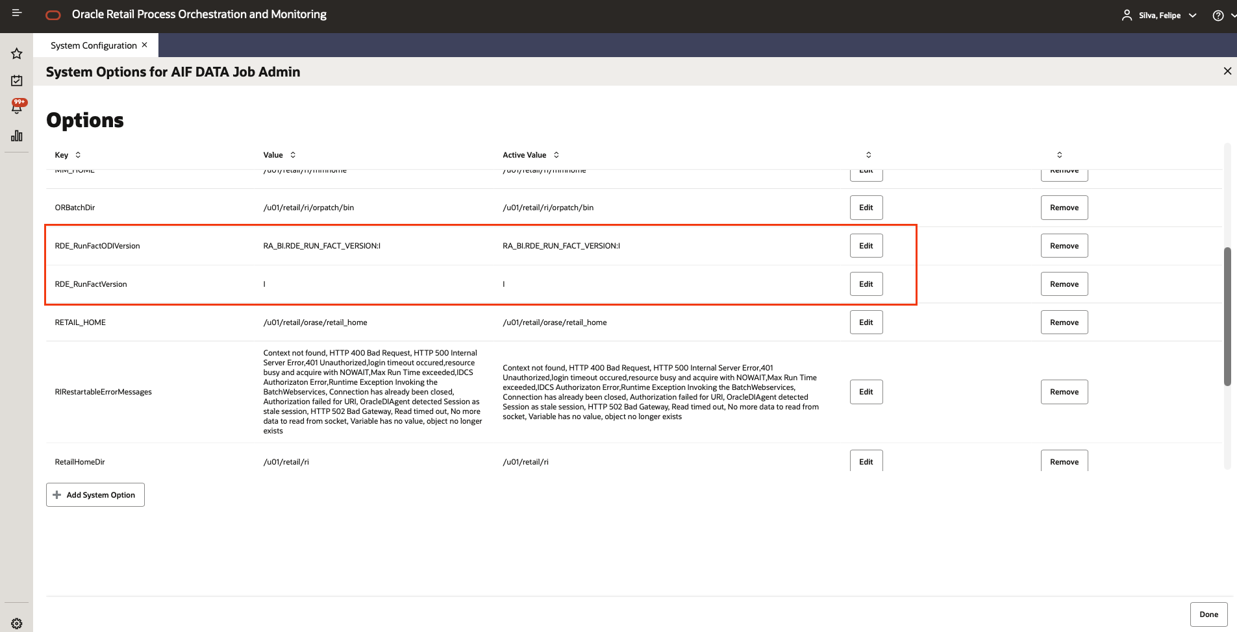Sort table by Value column
This screenshot has width=1237, height=632.
293,155
